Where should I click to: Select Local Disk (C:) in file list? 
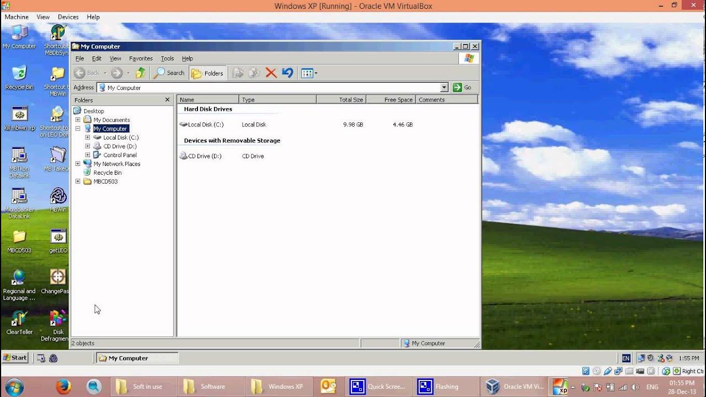[x=202, y=125]
